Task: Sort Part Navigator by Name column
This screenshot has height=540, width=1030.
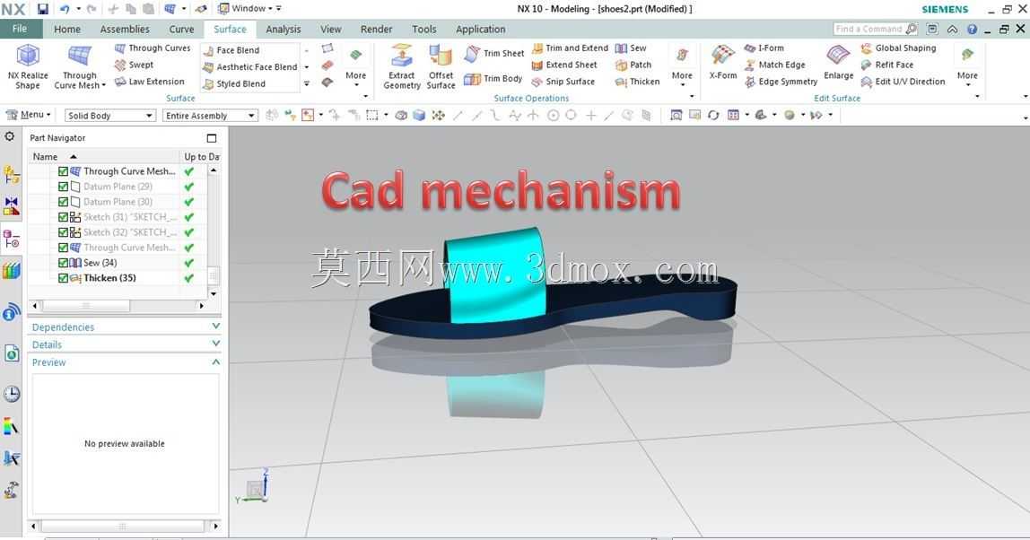Action: [x=104, y=156]
